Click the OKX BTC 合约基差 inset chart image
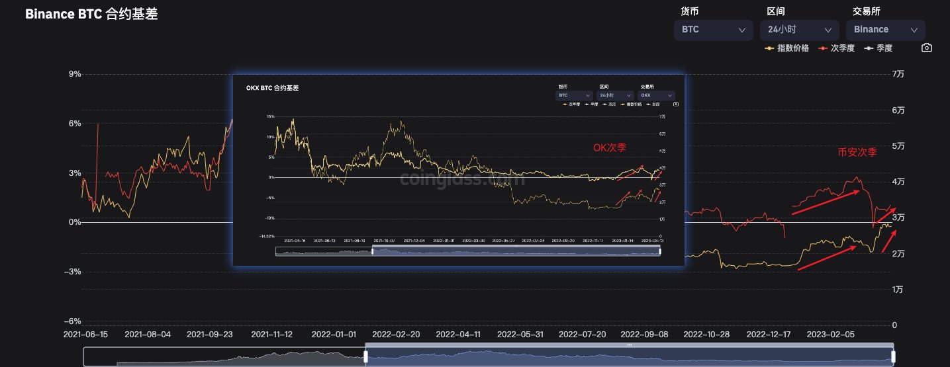The image size is (950, 367). (x=458, y=170)
